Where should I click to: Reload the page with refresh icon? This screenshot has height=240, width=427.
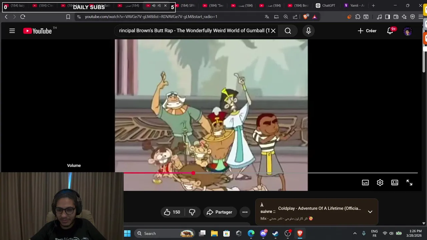click(23, 17)
